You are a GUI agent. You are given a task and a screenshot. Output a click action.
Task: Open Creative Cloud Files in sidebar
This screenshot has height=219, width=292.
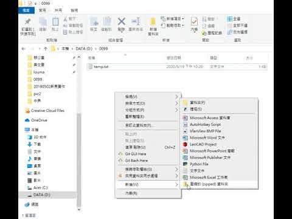point(45,111)
